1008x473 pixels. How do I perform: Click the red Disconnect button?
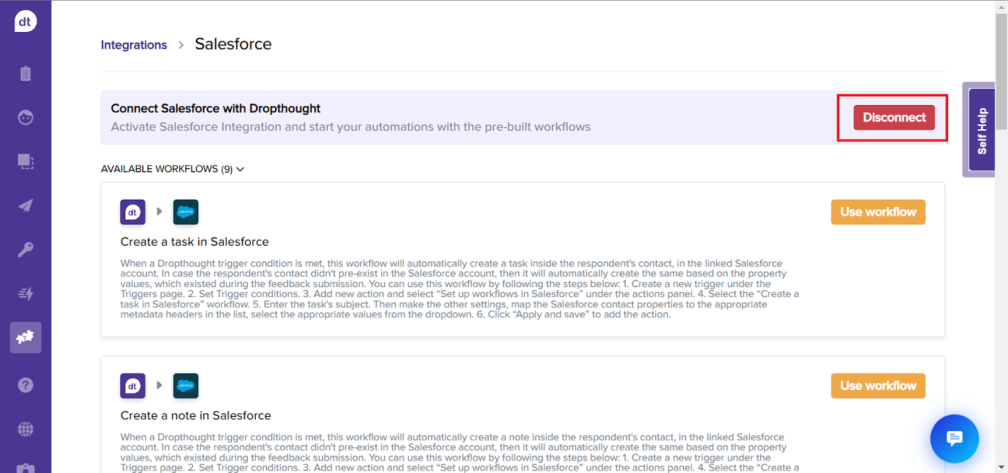[893, 118]
